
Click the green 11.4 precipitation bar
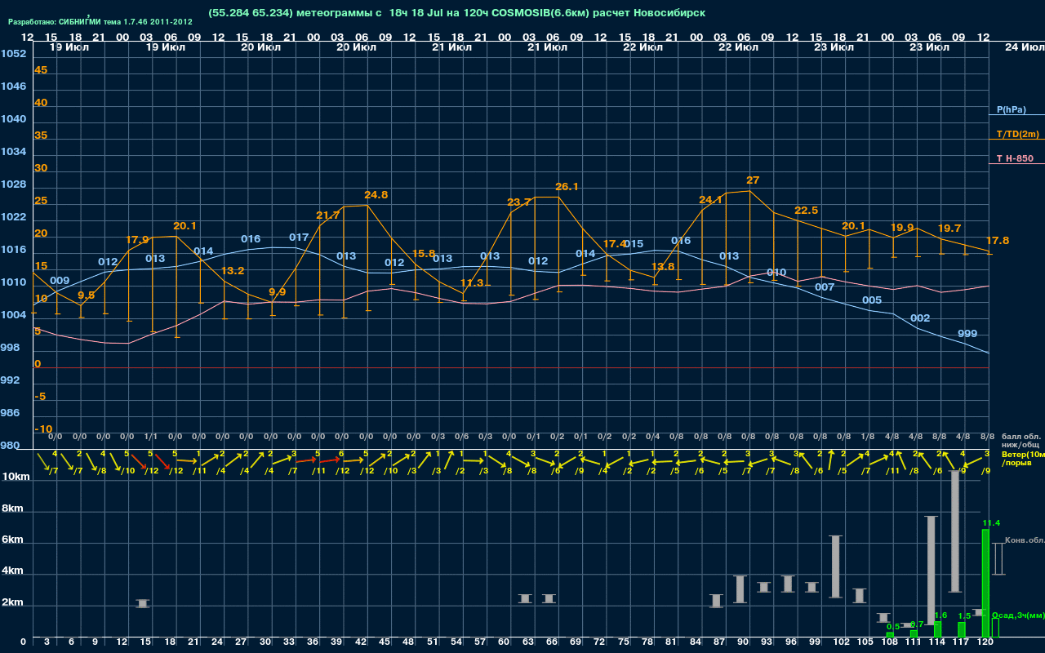[985, 583]
